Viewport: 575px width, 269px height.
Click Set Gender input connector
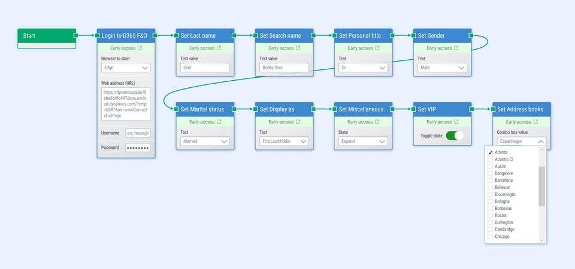(414, 35)
